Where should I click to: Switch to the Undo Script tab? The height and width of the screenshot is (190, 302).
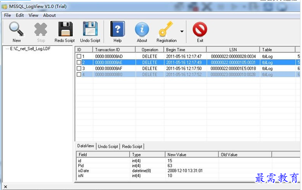coord(108,146)
